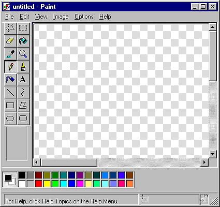Open the File menu

click(x=9, y=17)
